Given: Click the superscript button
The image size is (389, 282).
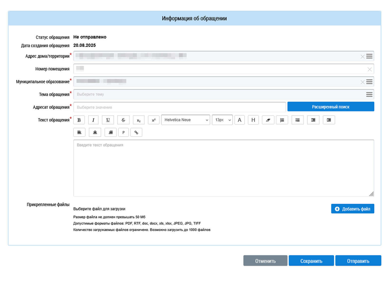Looking at the screenshot, I should (x=154, y=120).
